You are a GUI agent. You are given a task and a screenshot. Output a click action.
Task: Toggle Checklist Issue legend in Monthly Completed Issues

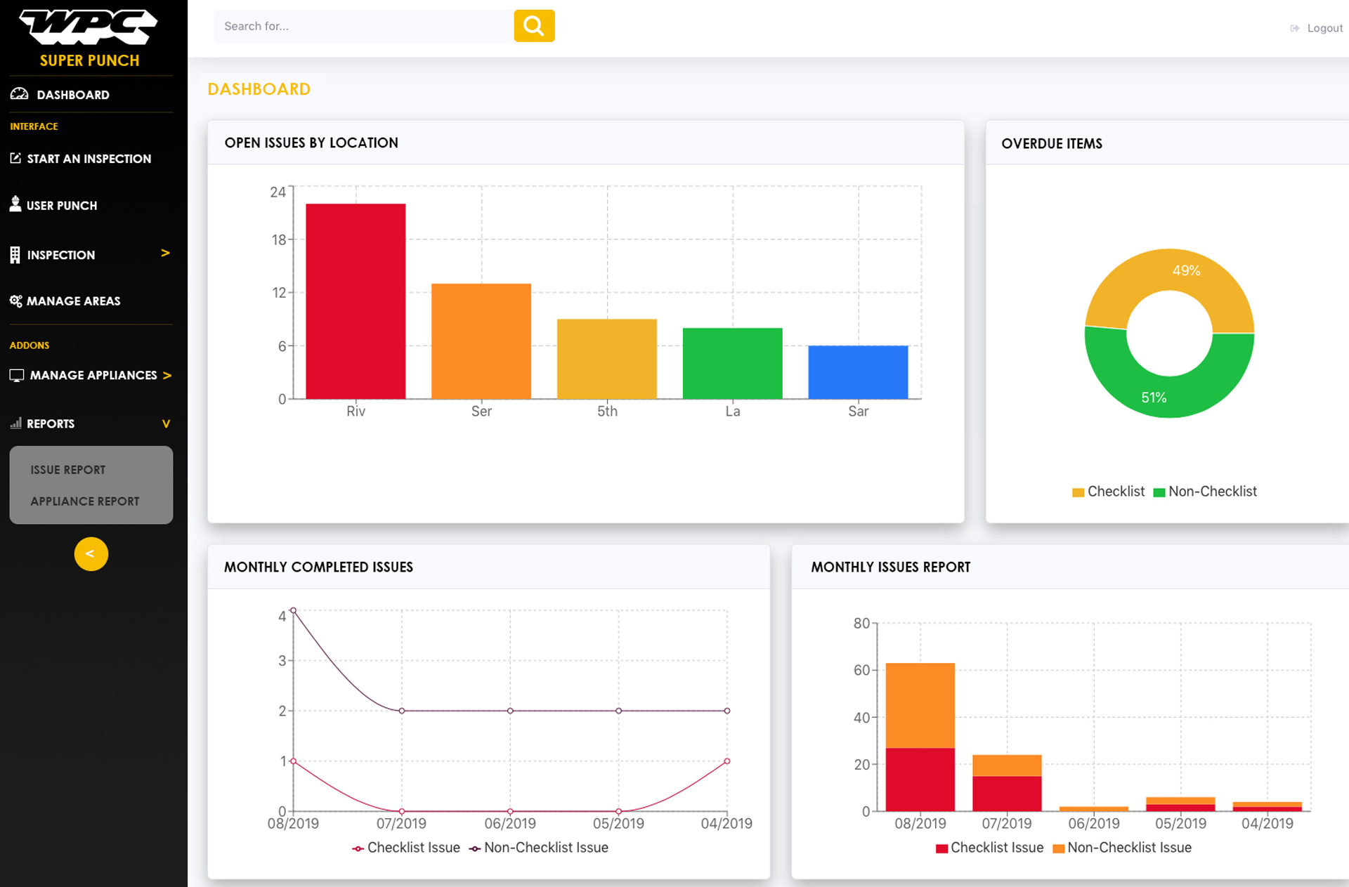[406, 848]
